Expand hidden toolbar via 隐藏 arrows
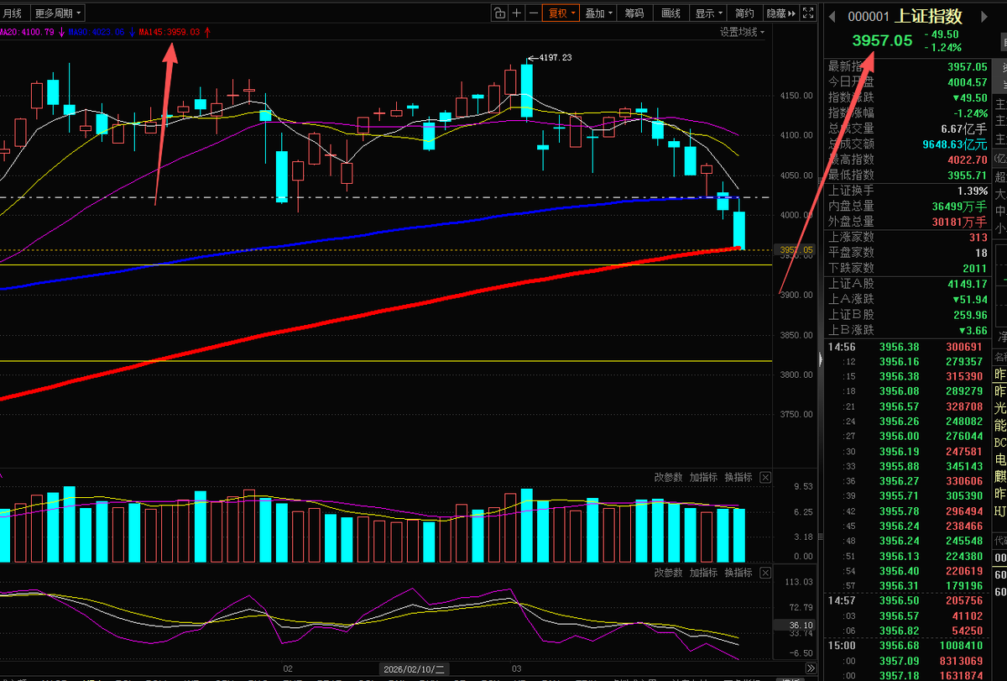This screenshot has height=681, width=1007. (x=781, y=13)
